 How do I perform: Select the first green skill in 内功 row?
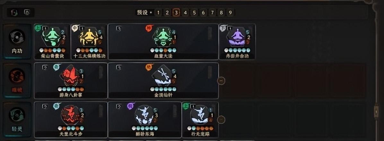point(52,37)
